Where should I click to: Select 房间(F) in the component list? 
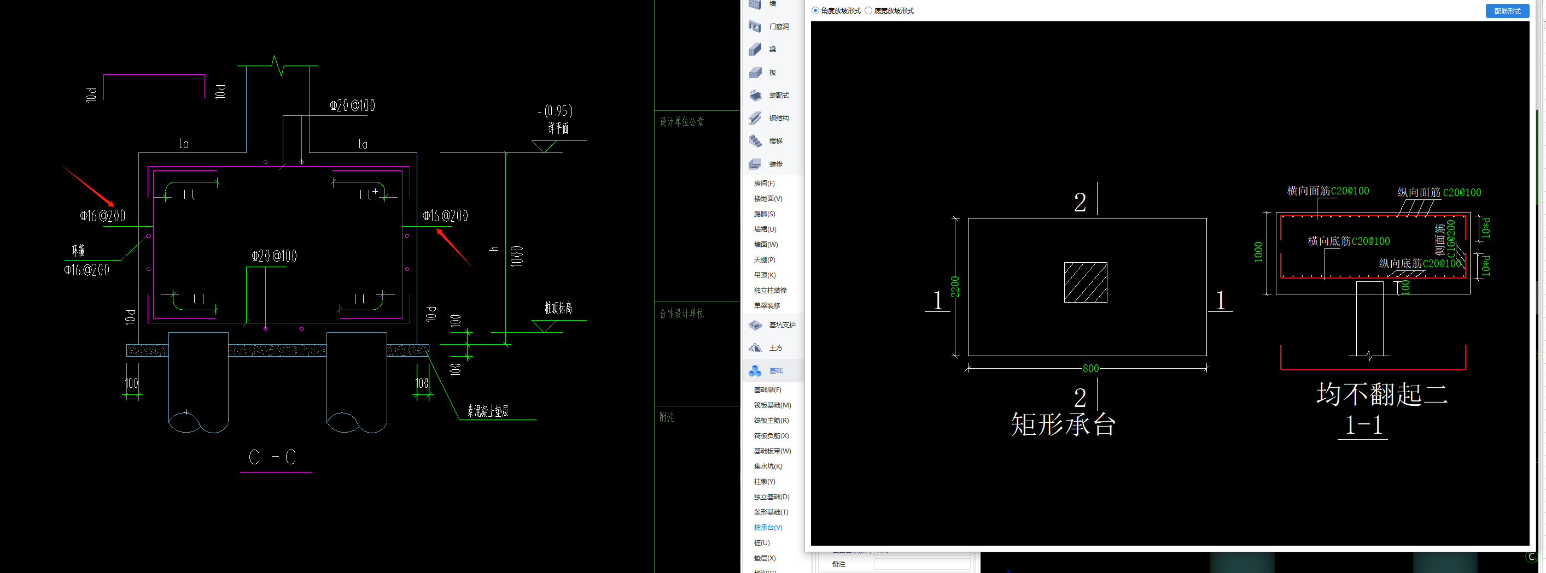point(764,184)
